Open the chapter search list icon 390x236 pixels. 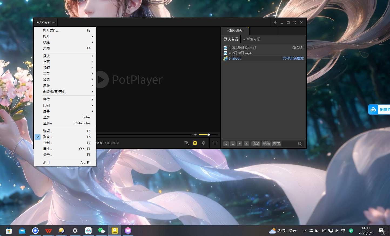coord(186,143)
